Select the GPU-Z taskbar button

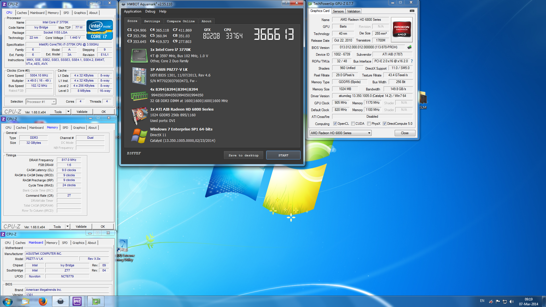click(96, 301)
